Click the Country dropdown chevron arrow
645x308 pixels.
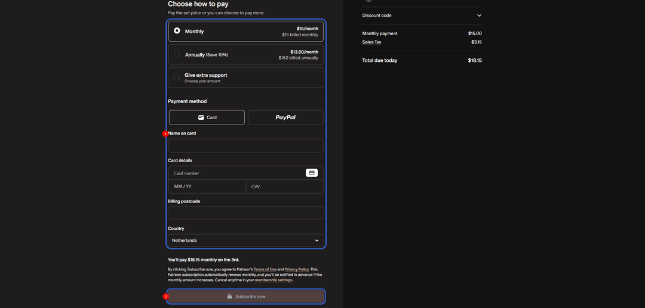[317, 241]
